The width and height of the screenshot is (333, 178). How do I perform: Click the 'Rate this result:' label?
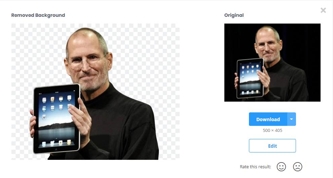(255, 167)
